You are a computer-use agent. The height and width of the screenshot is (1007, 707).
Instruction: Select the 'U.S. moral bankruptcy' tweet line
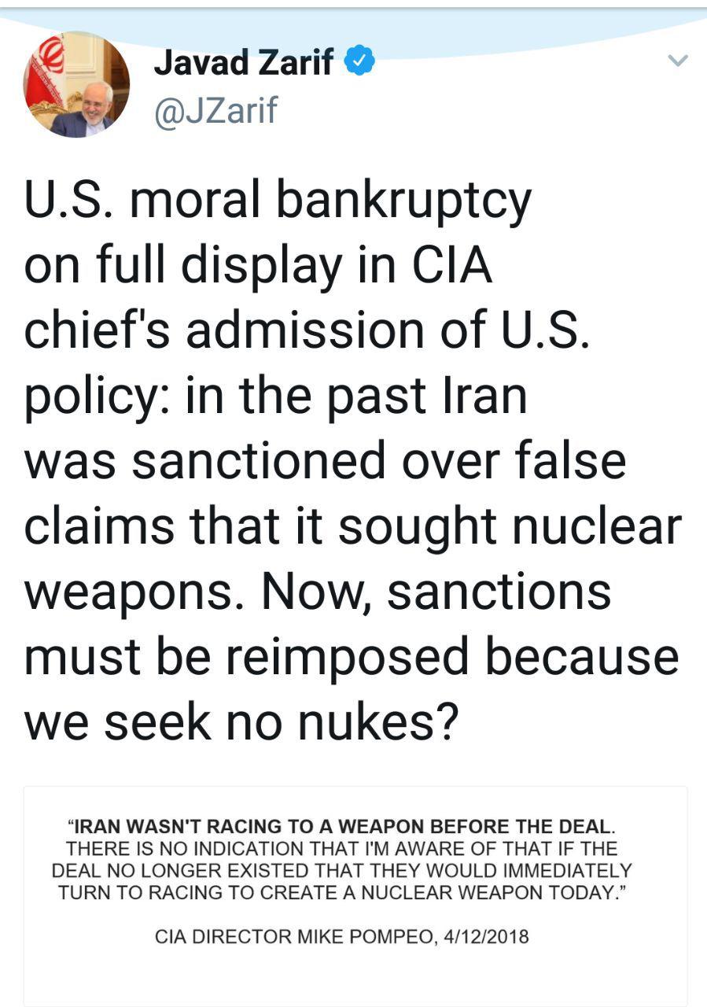tap(278, 201)
